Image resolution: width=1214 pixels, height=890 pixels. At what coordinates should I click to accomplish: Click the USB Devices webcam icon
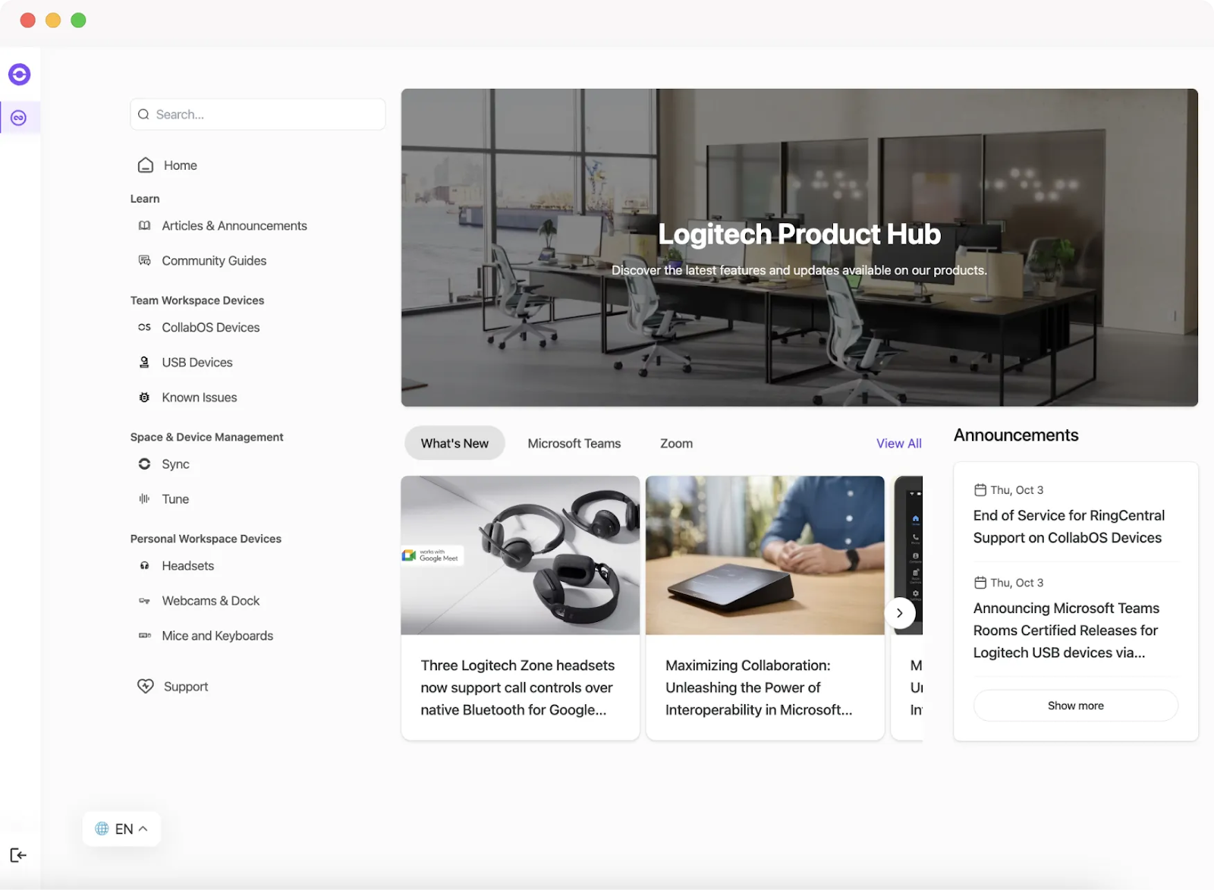tap(145, 363)
